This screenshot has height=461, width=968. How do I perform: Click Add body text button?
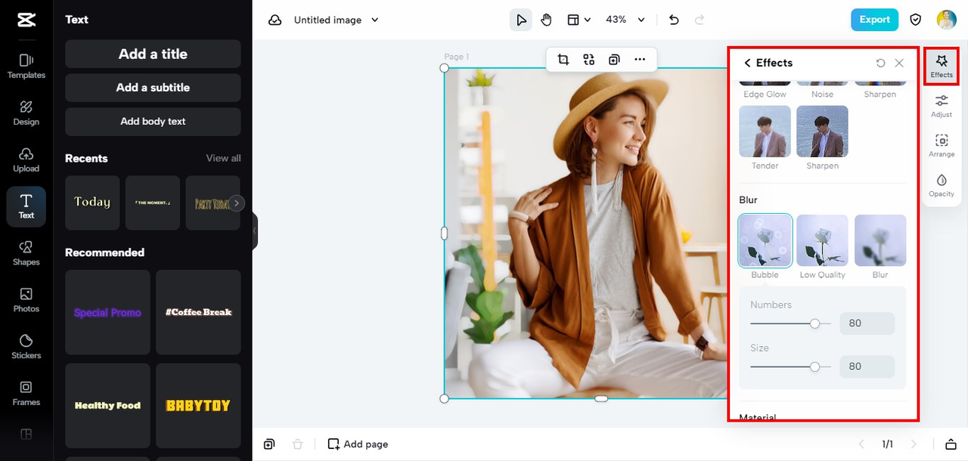tap(153, 122)
